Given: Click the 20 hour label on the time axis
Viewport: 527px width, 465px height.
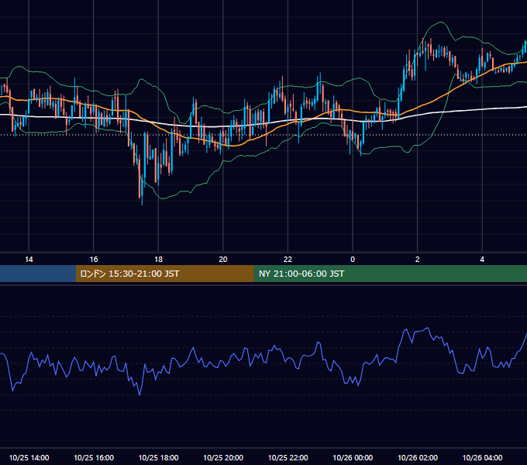Looking at the screenshot, I should point(223,260).
